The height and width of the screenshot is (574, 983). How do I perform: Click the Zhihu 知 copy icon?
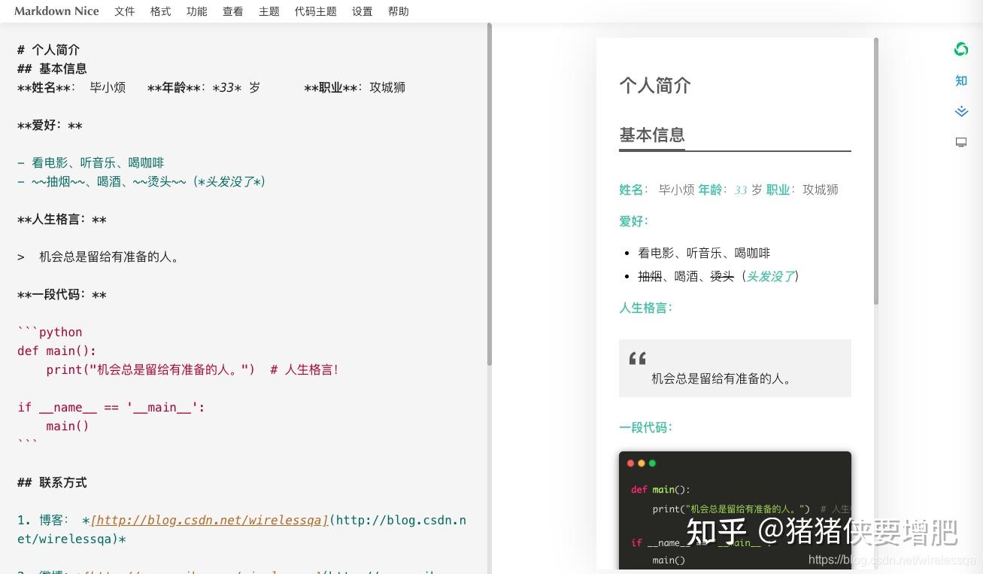tap(960, 80)
